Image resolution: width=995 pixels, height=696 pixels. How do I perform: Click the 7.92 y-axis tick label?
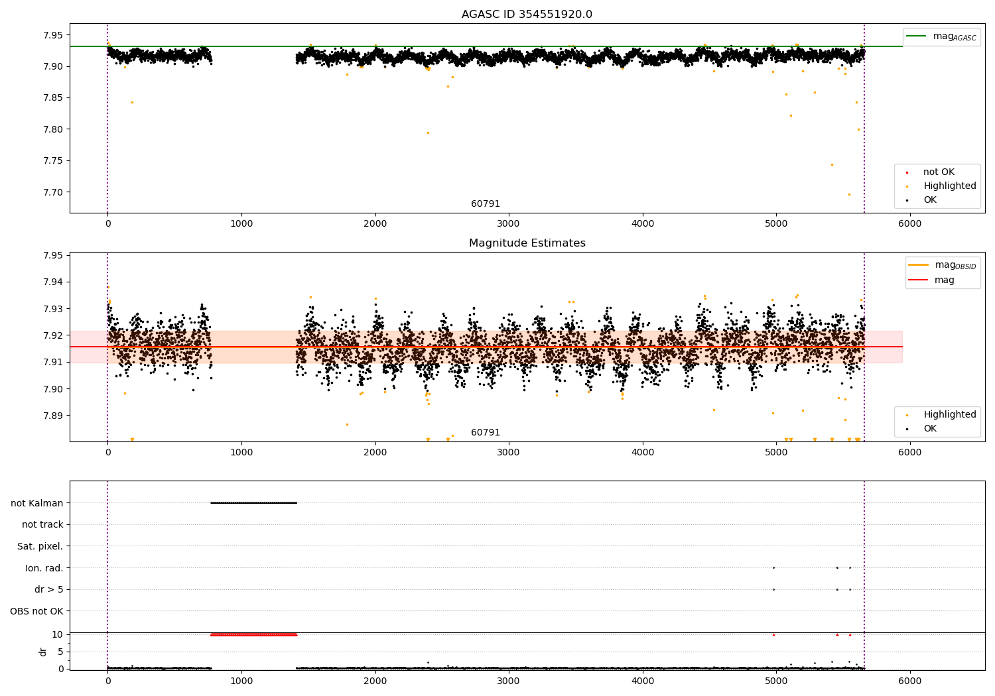pyautogui.click(x=52, y=335)
